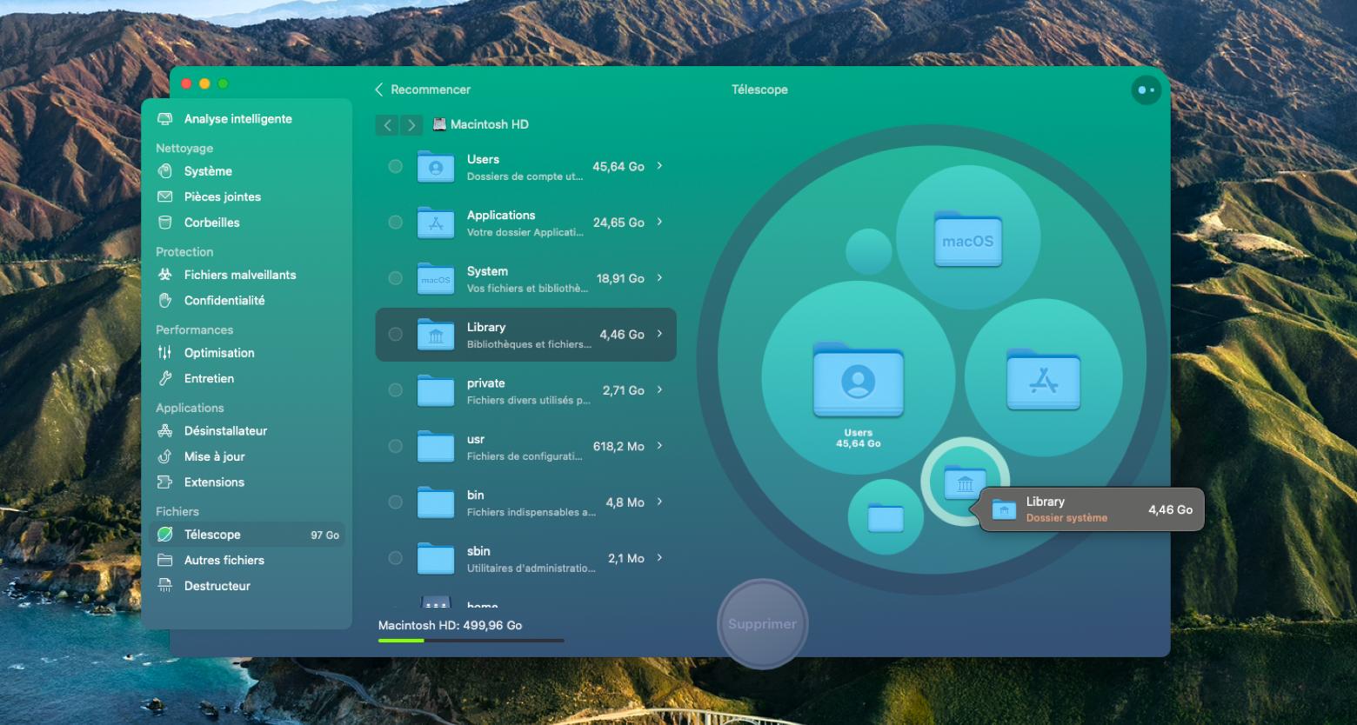Image resolution: width=1357 pixels, height=725 pixels.
Task: Expand the private row chevron
Action: (x=659, y=389)
